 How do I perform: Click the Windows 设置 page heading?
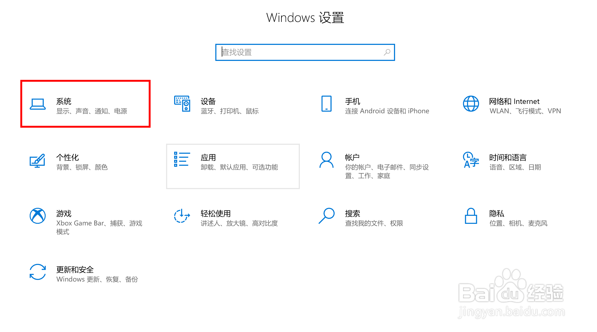pyautogui.click(x=305, y=18)
